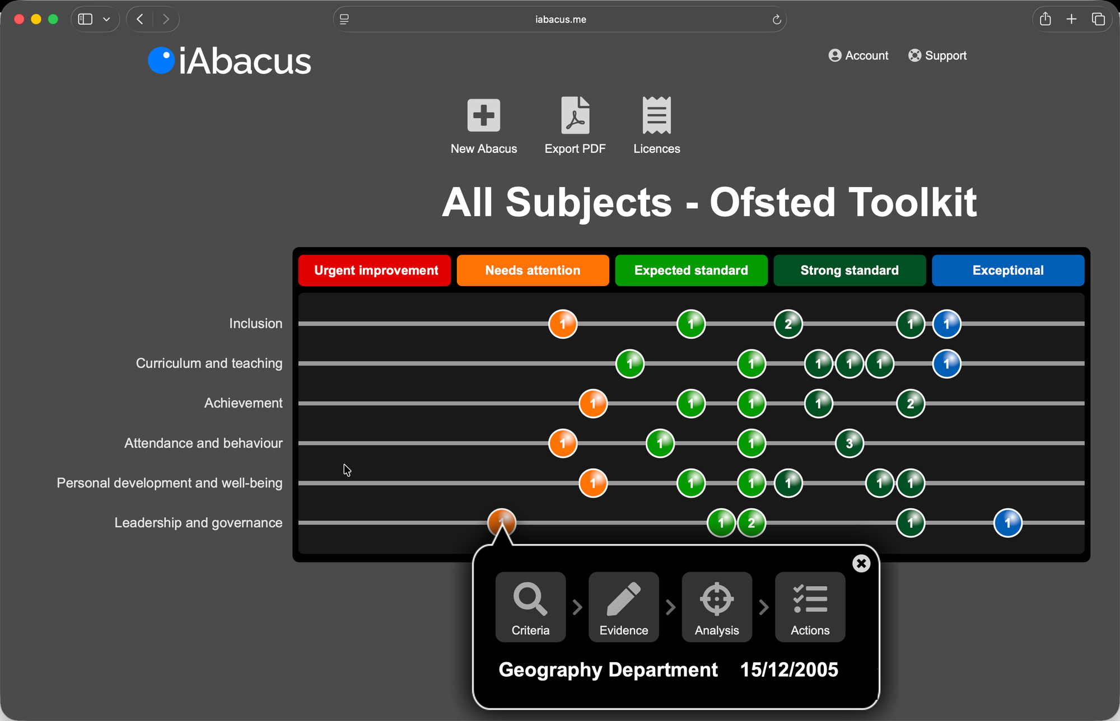
Task: Close the Geography Department popup
Action: [x=861, y=563]
